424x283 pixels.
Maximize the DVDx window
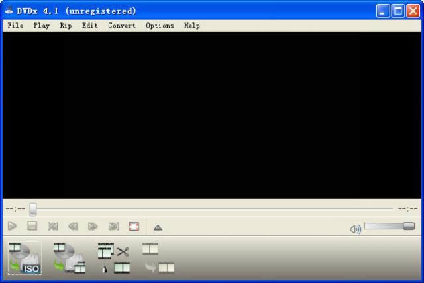pyautogui.click(x=397, y=11)
